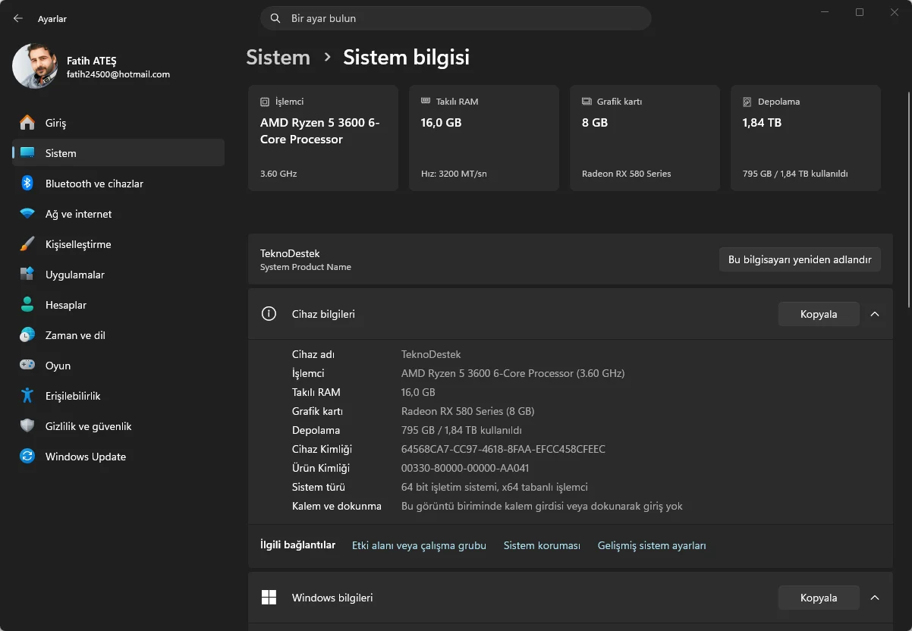Image resolution: width=912 pixels, height=631 pixels.
Task: Click the Depolama drive icon
Action: (x=747, y=102)
